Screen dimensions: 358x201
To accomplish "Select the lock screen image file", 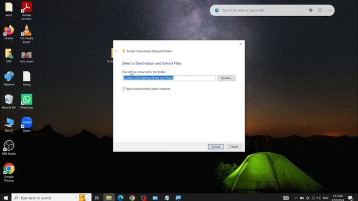I will (26, 56).
